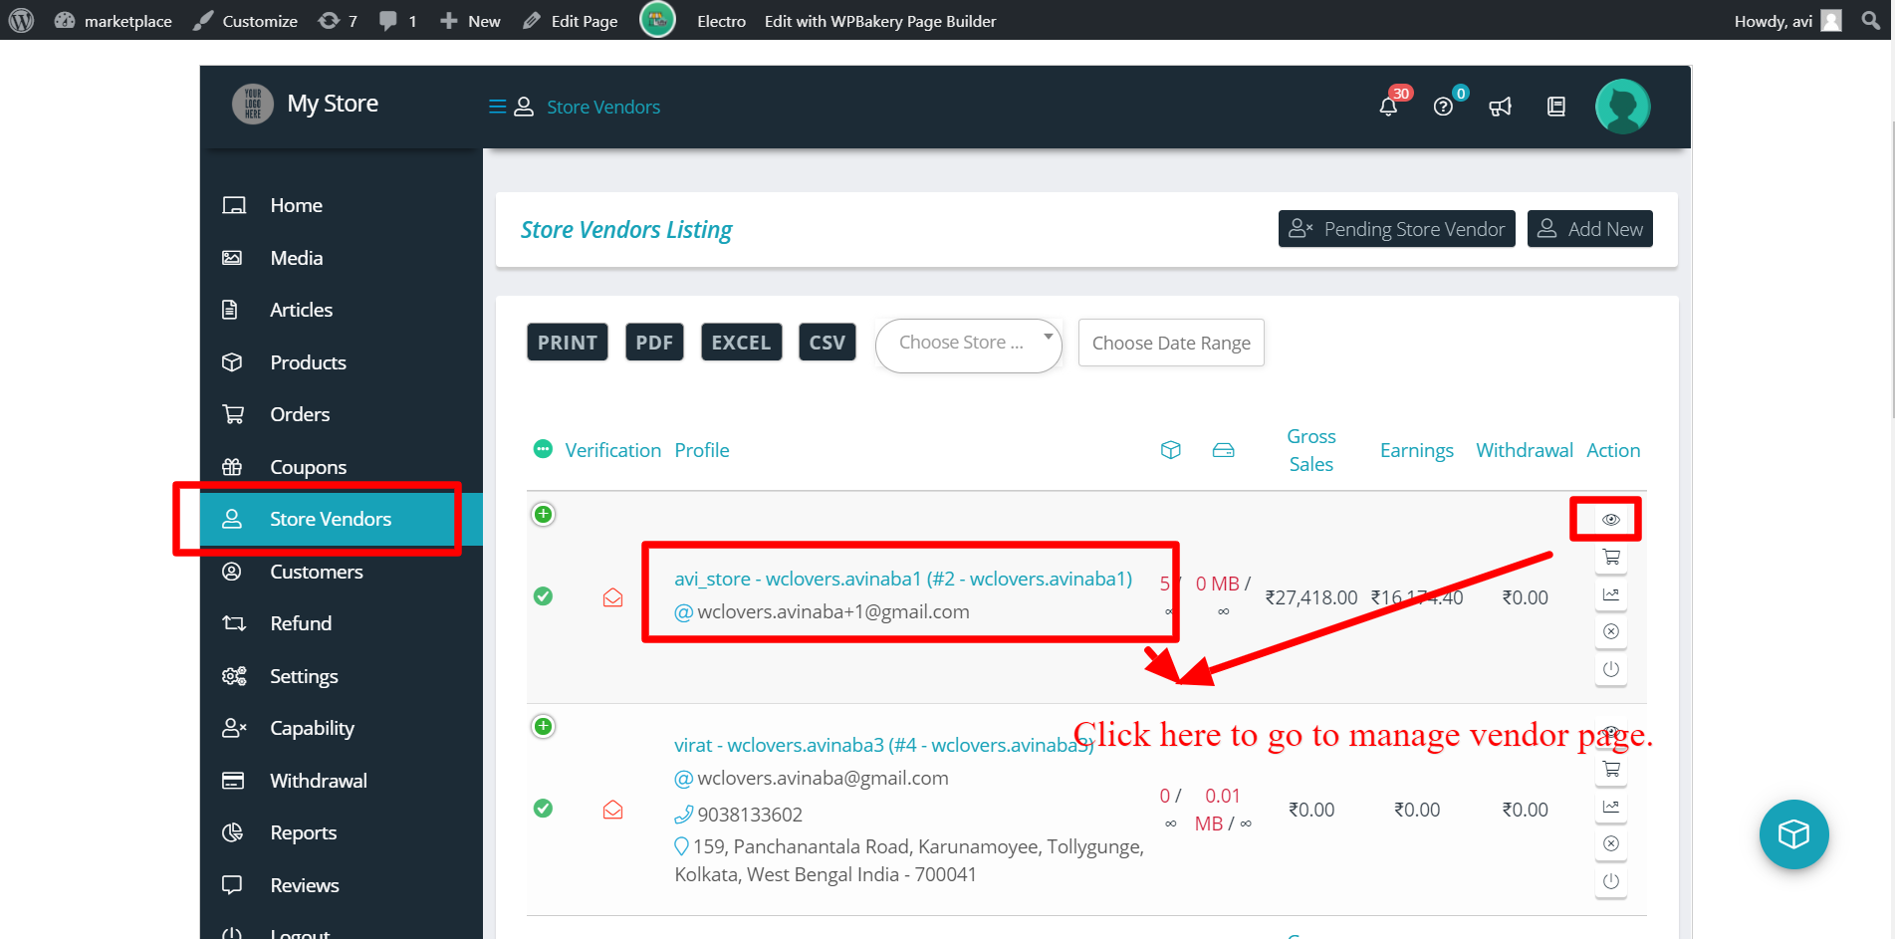
Task: Click the Pending Store Vendor button
Action: click(1396, 229)
